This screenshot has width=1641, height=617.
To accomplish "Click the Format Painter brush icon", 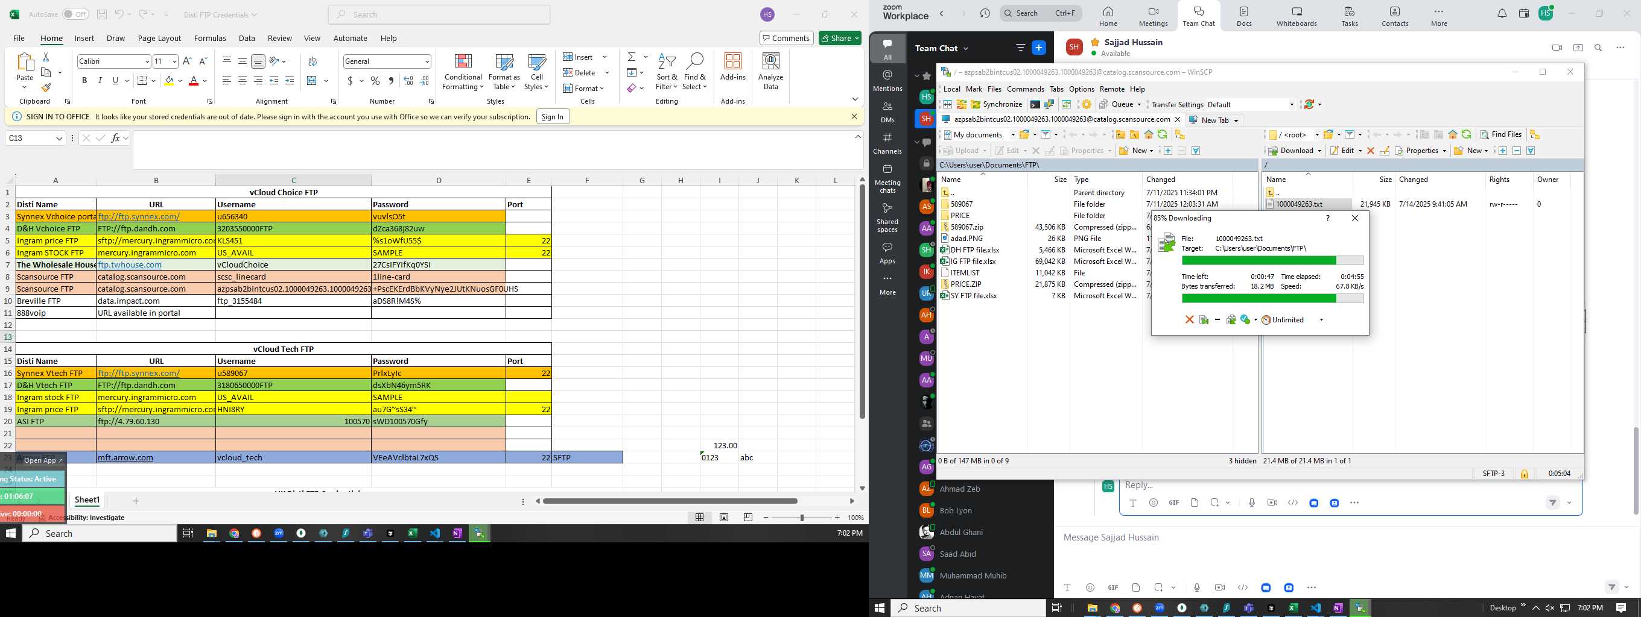I will tap(46, 88).
